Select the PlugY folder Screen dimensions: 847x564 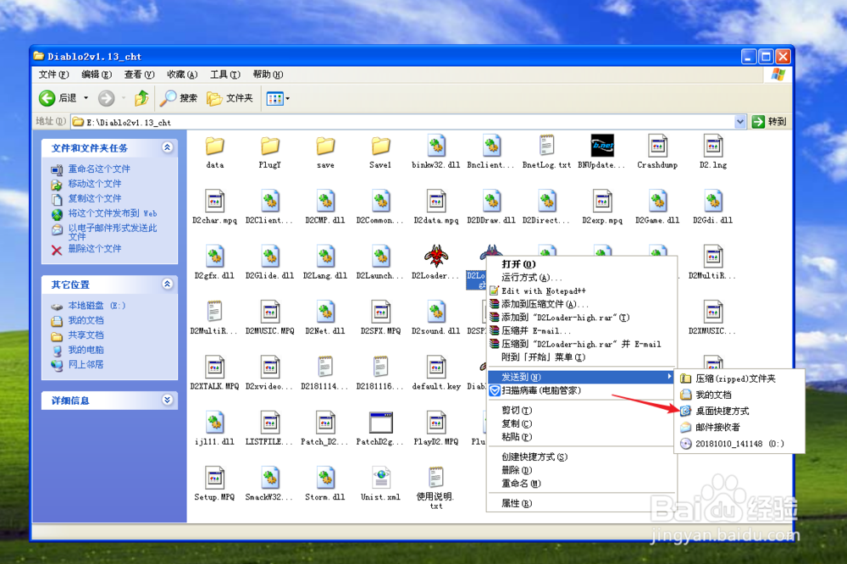pyautogui.click(x=269, y=152)
